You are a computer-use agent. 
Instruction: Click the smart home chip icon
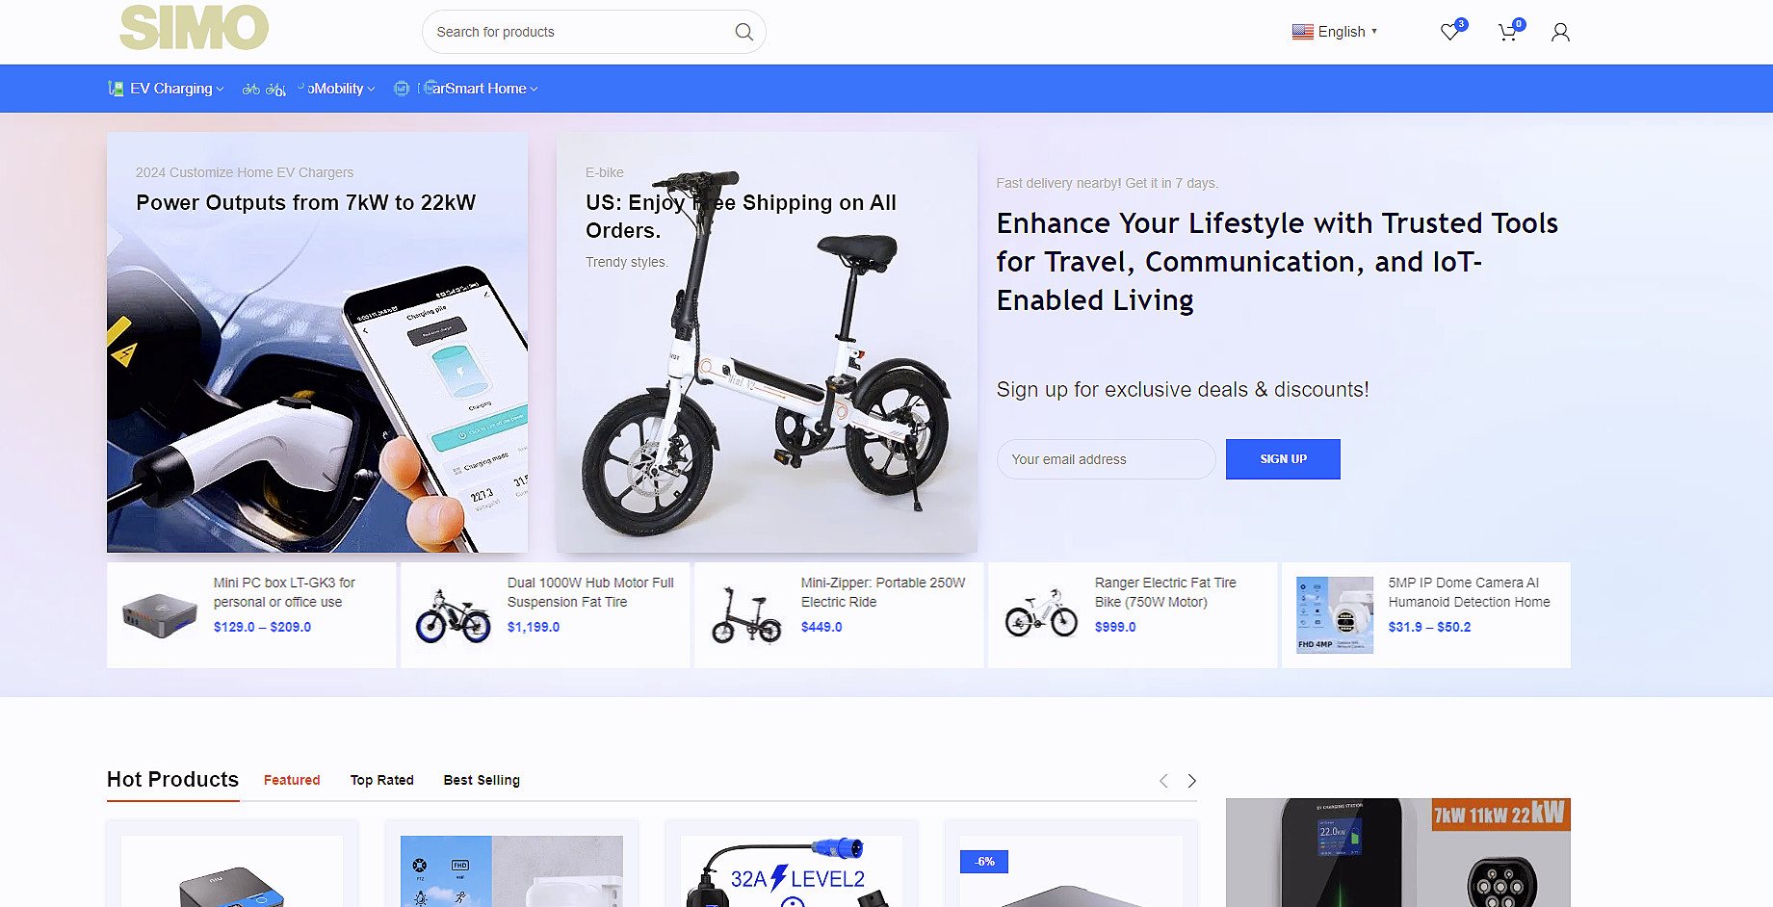click(x=402, y=89)
